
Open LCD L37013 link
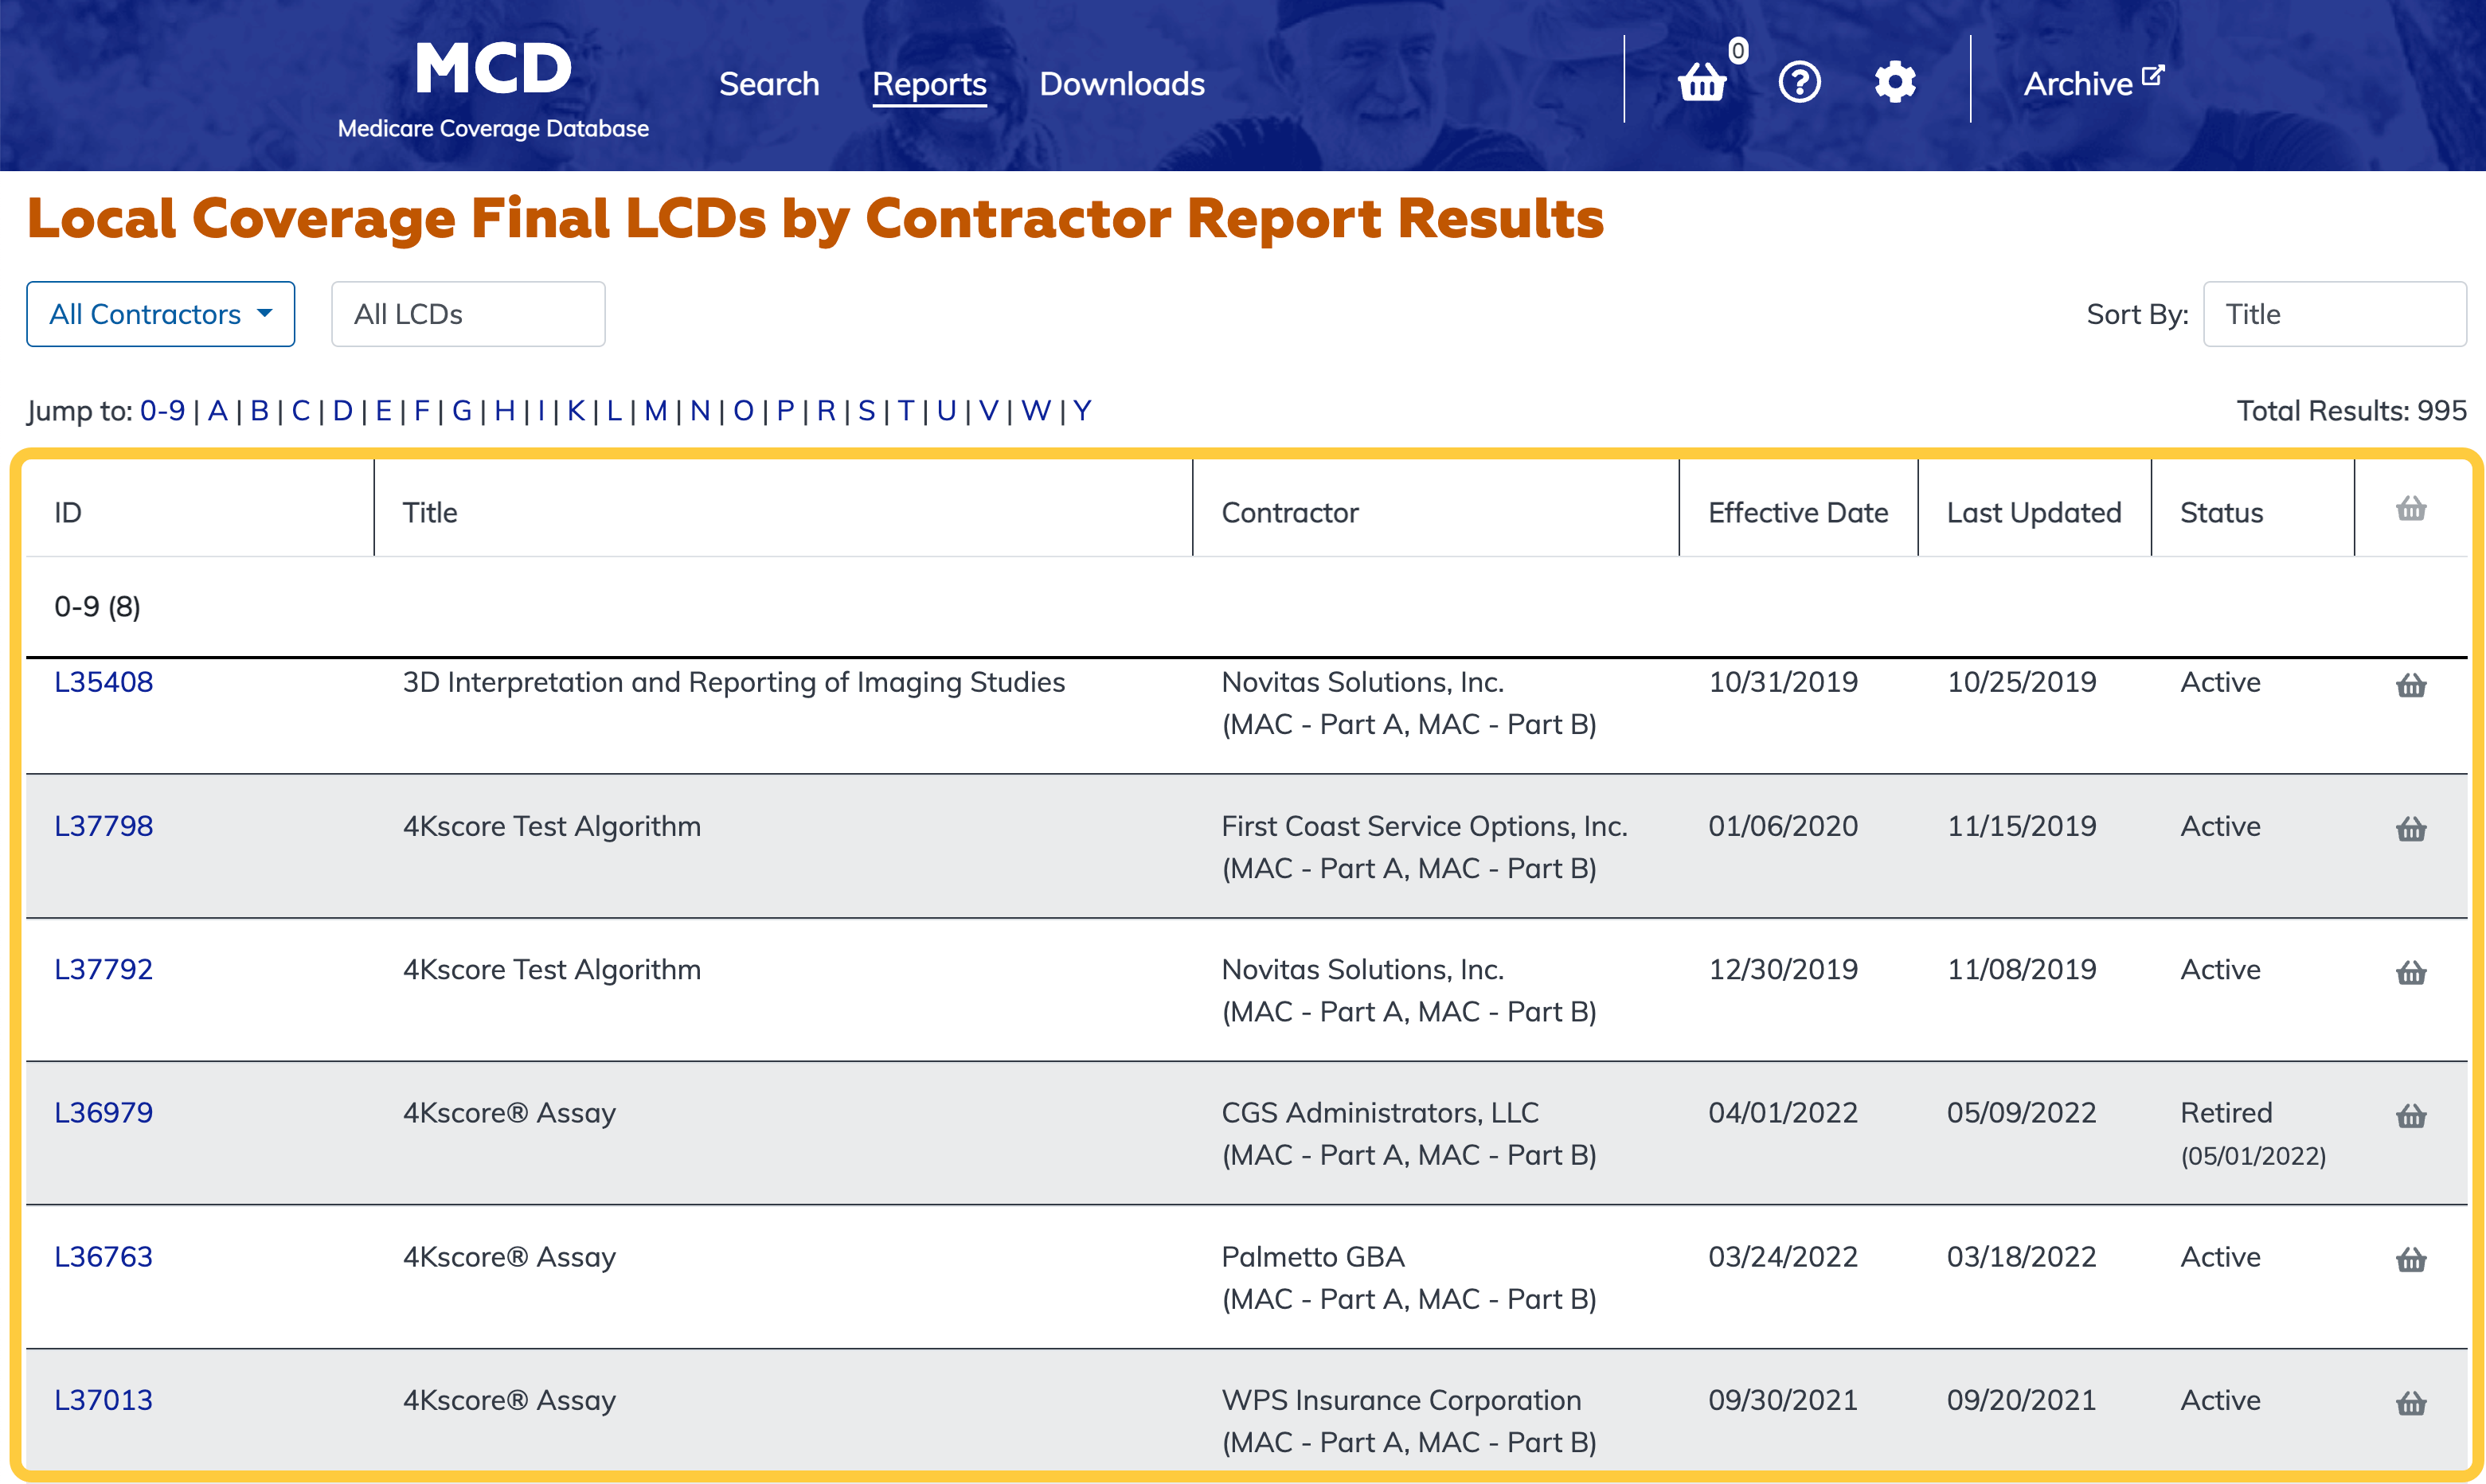[103, 1399]
